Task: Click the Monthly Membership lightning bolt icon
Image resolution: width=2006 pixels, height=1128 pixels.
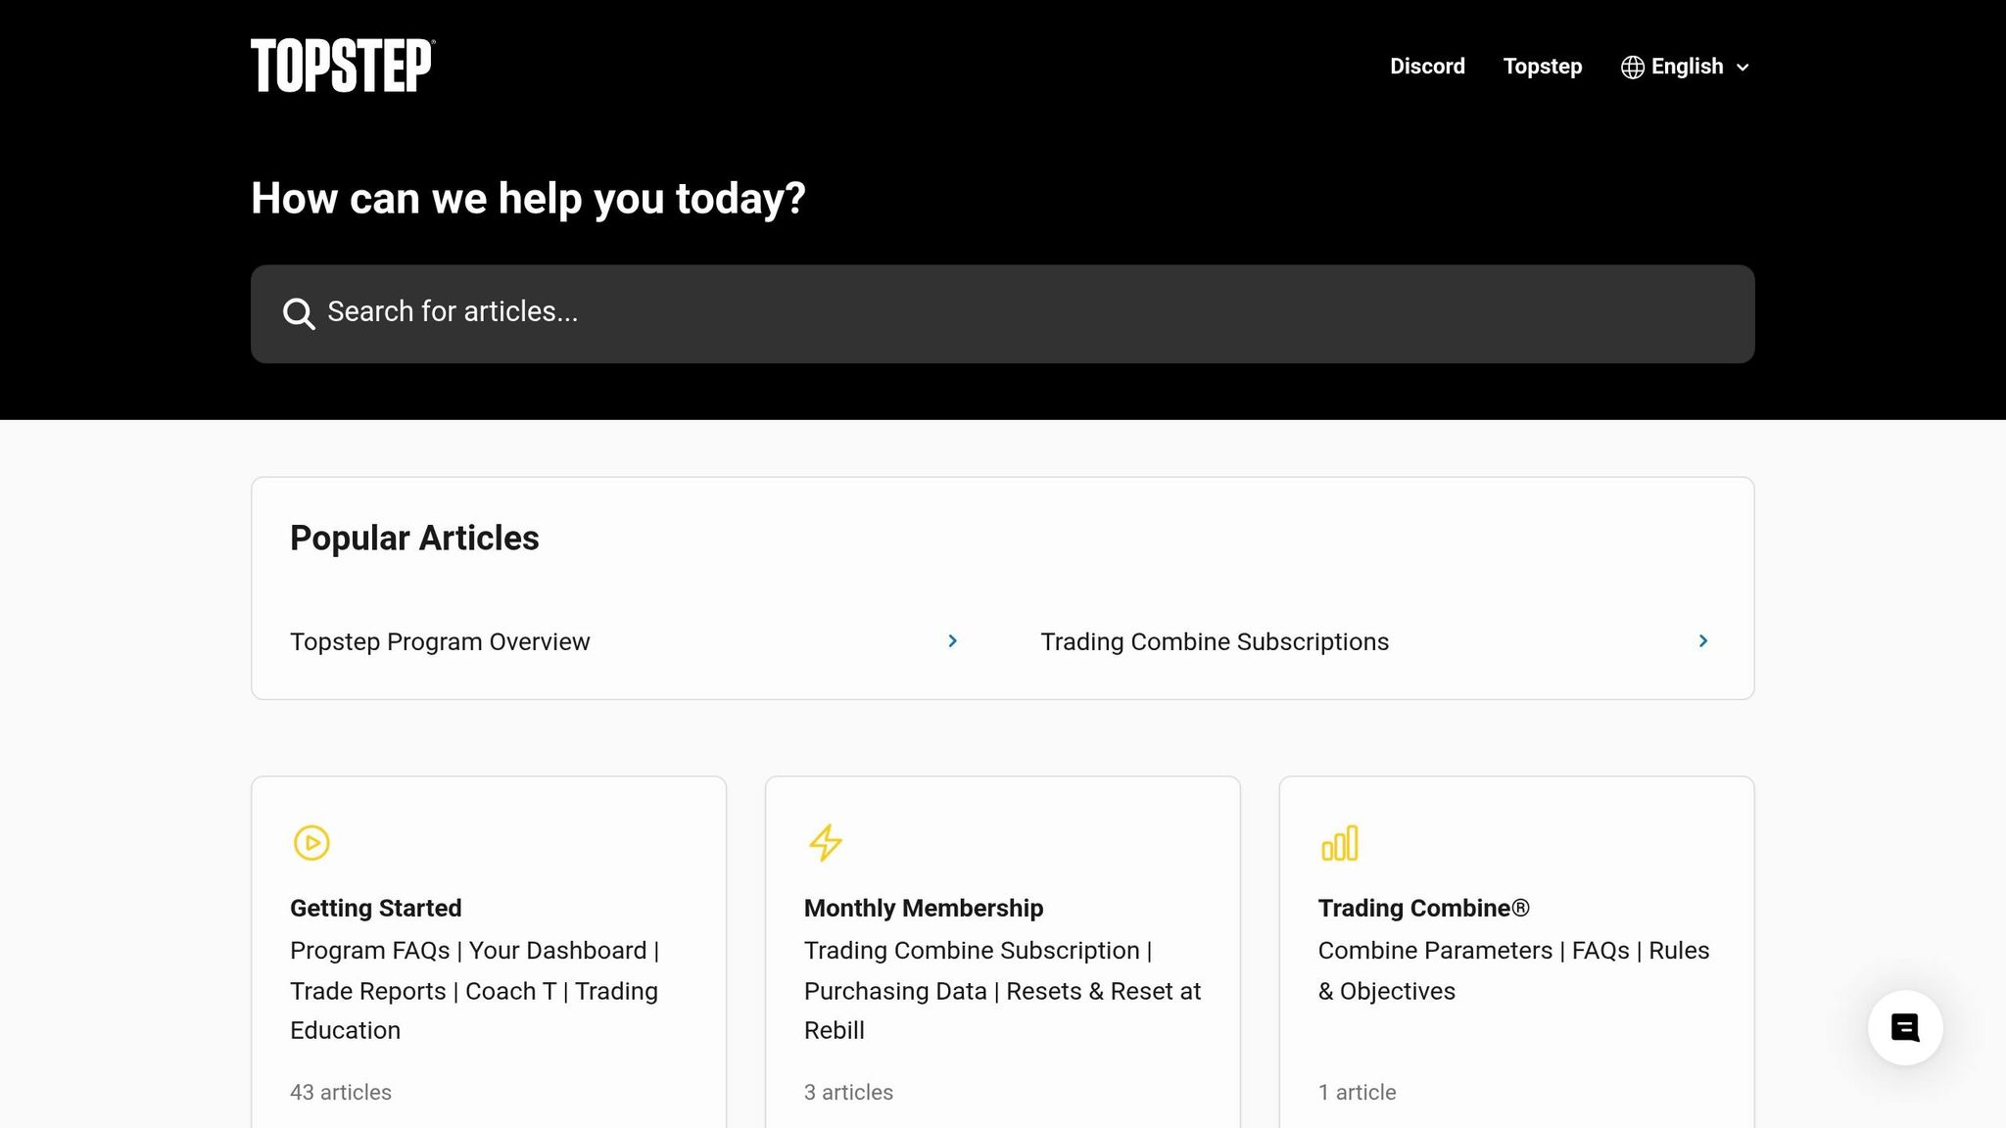Action: click(x=825, y=842)
